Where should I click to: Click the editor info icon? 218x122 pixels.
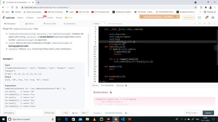coord(195,24)
